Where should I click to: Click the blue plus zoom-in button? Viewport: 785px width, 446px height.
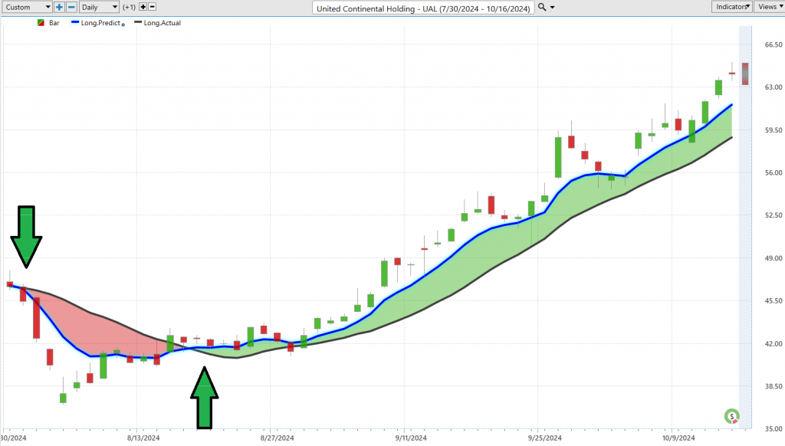pyautogui.click(x=59, y=7)
